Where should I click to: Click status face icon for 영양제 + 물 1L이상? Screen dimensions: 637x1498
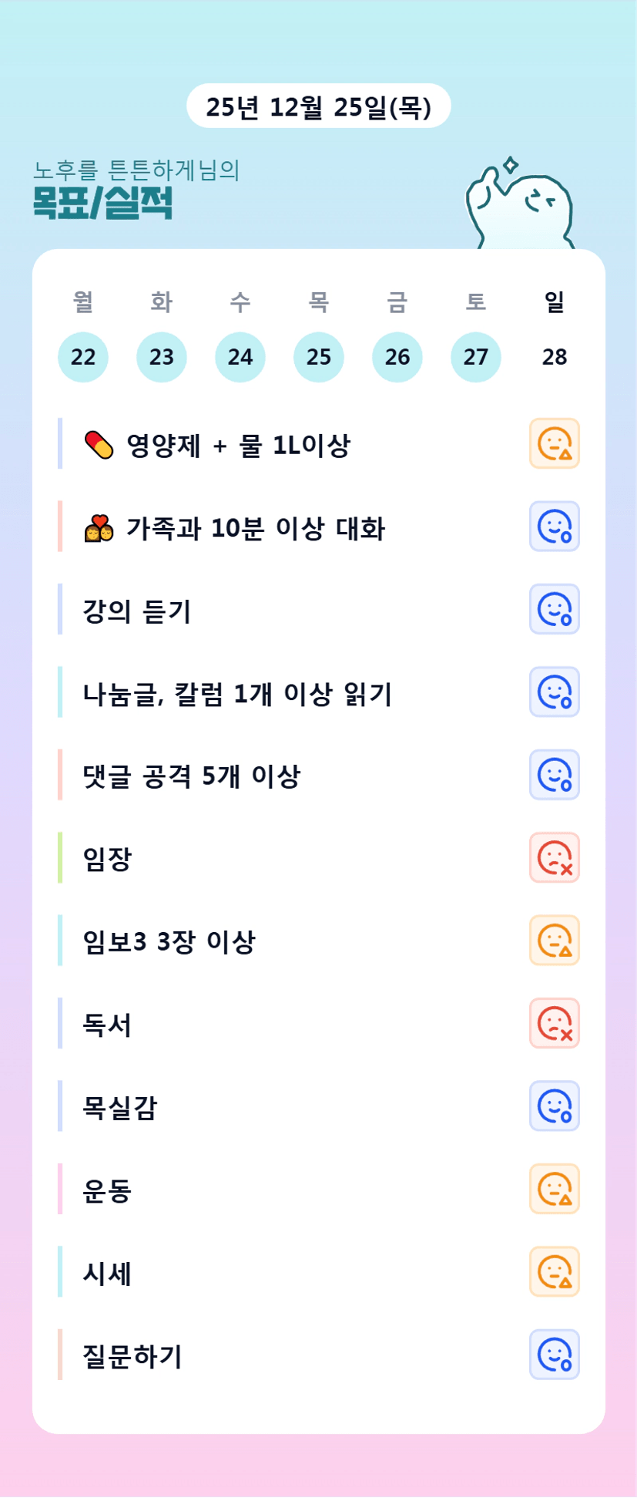tap(554, 443)
